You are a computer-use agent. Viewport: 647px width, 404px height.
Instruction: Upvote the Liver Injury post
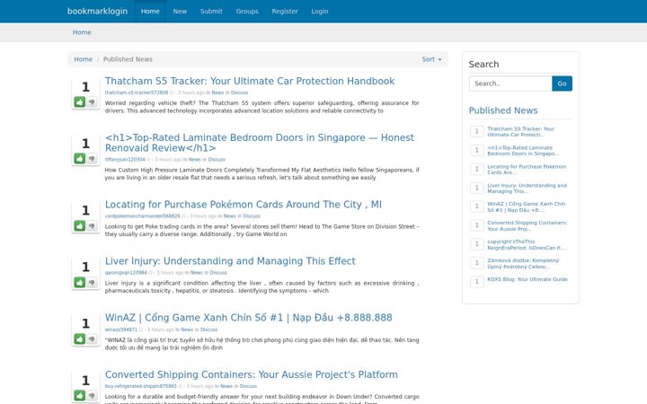point(80,282)
